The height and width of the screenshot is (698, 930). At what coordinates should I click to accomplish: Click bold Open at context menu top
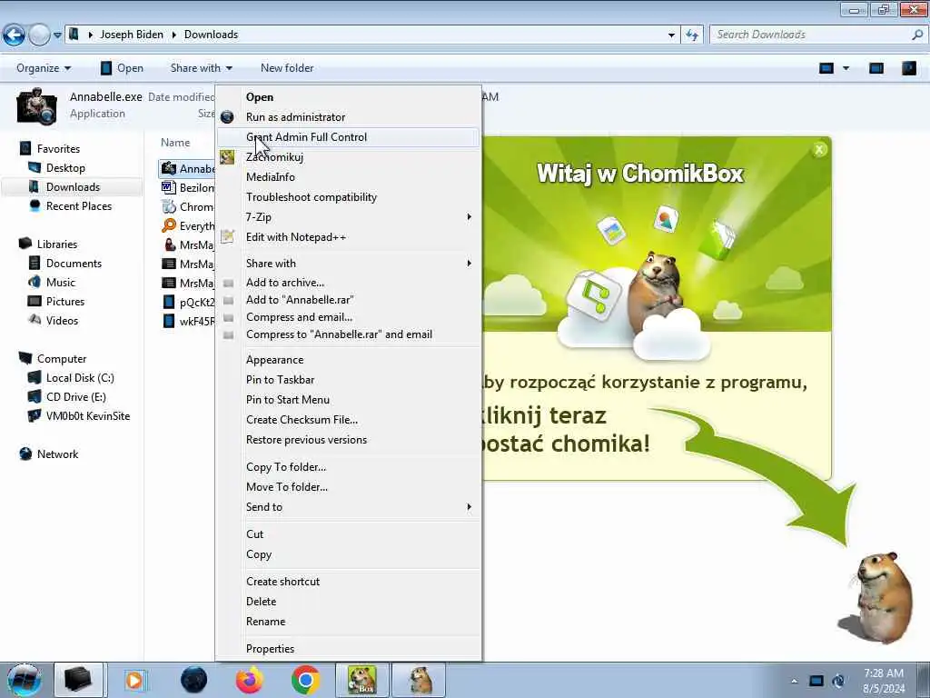(260, 96)
